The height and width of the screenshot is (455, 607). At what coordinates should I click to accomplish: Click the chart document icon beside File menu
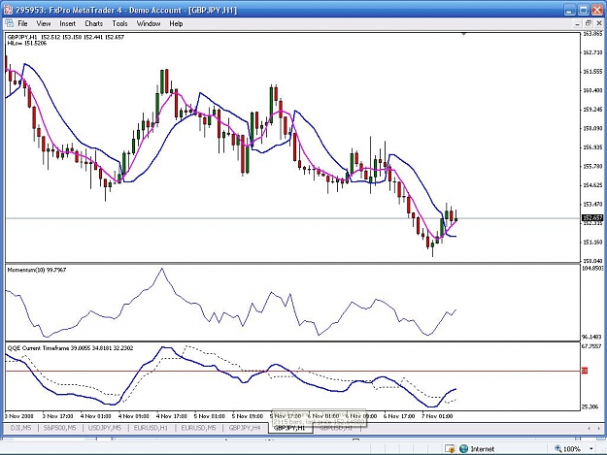(10, 23)
